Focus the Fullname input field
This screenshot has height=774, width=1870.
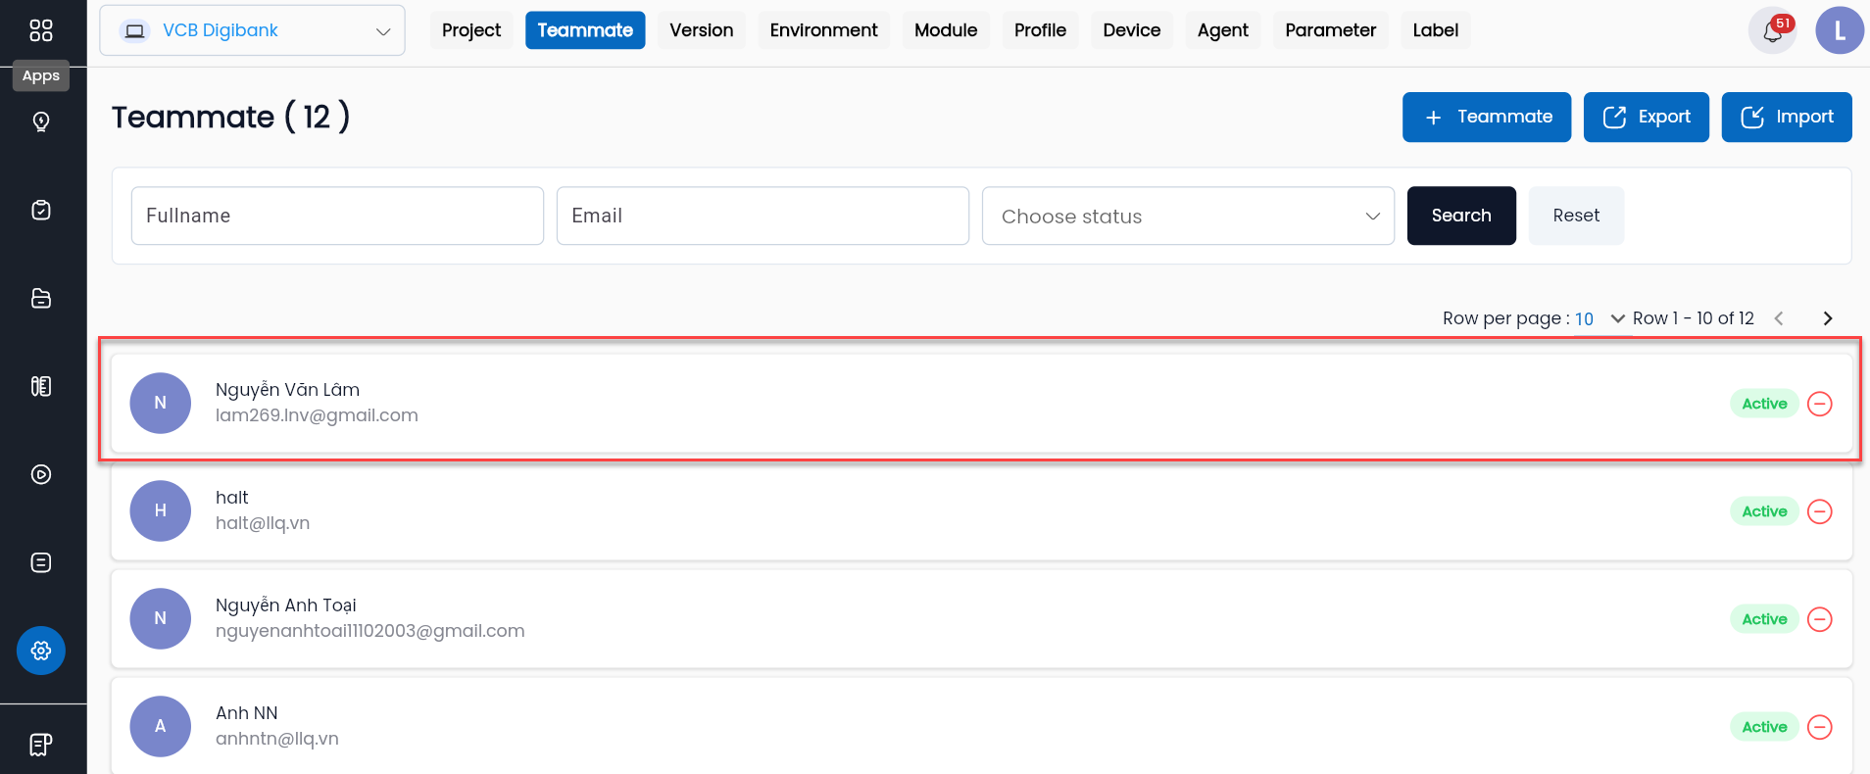337,216
